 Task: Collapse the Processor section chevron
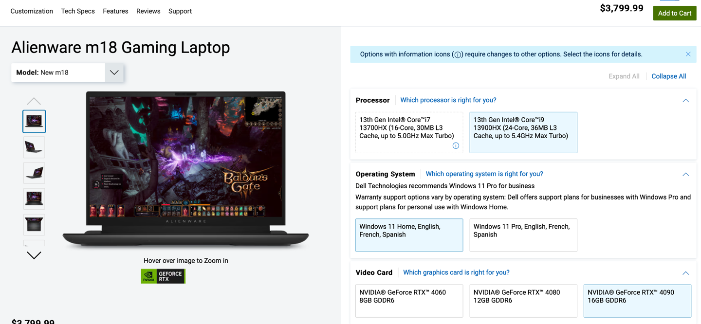pyautogui.click(x=685, y=101)
